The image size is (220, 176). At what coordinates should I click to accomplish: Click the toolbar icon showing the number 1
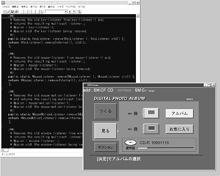74,11
